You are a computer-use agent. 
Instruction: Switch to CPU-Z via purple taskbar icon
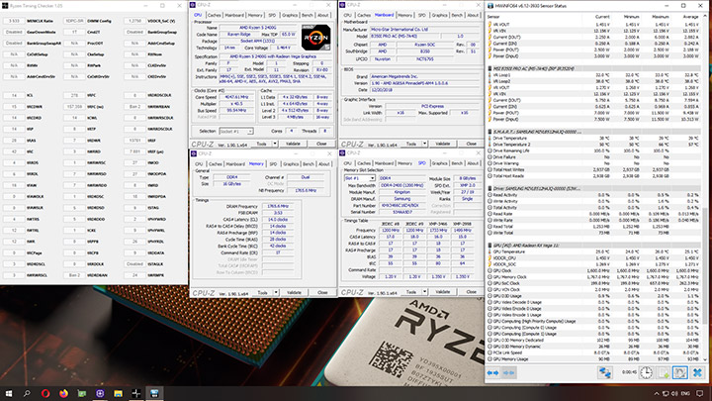[100, 393]
